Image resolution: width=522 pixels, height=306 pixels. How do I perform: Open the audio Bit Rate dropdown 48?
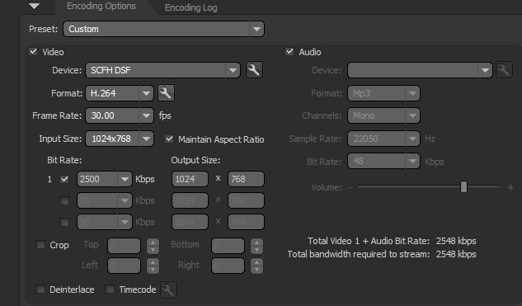pos(383,161)
